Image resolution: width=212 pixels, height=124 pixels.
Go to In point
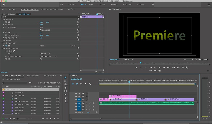pyautogui.click(x=151, y=67)
